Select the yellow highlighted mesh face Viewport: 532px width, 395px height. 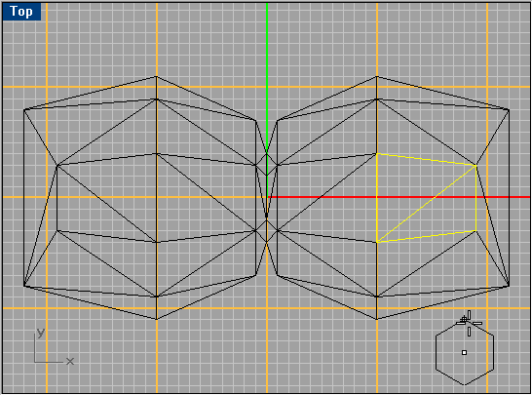[x=427, y=198]
